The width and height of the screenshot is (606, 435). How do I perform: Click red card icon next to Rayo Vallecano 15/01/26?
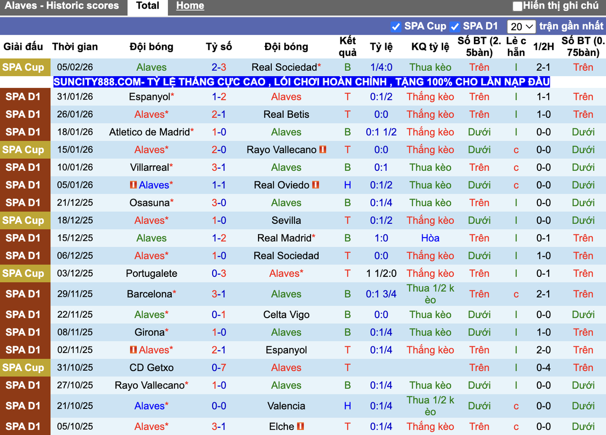pos(323,150)
